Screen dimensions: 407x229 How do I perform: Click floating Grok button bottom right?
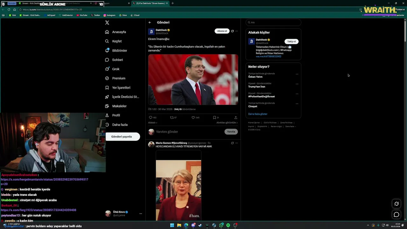pos(397,204)
